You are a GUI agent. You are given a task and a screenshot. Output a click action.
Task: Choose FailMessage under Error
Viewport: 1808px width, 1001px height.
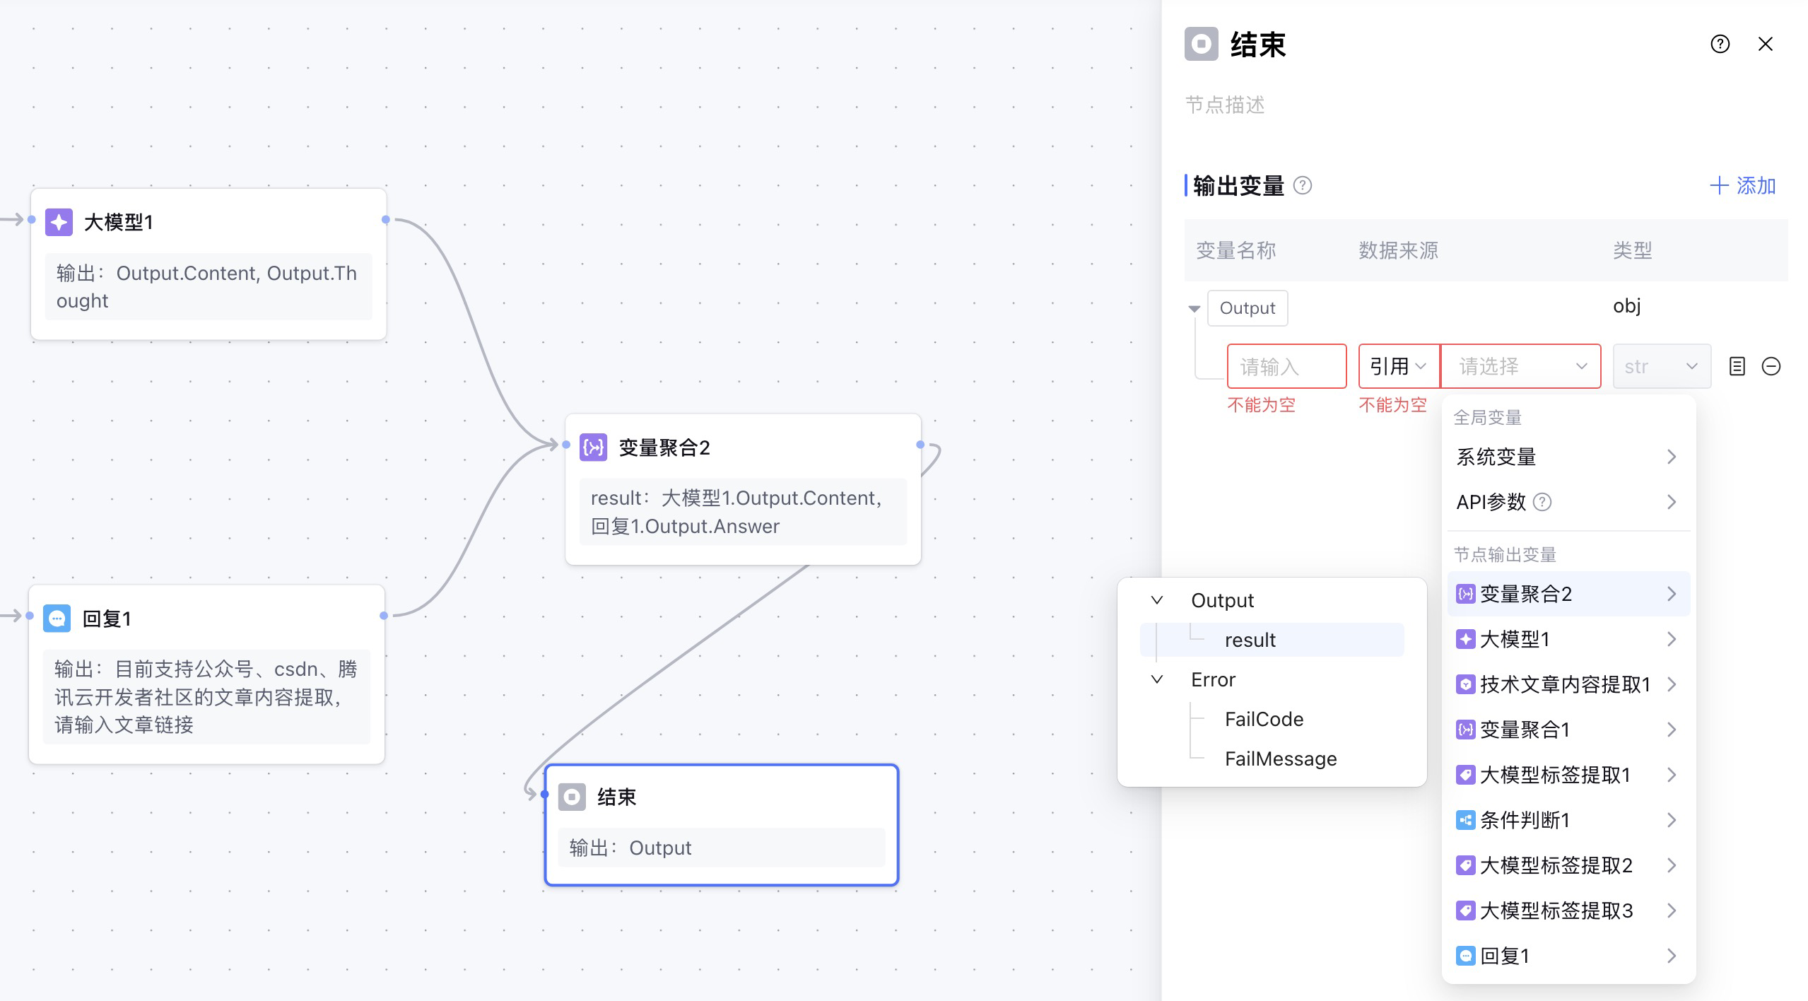click(x=1280, y=759)
